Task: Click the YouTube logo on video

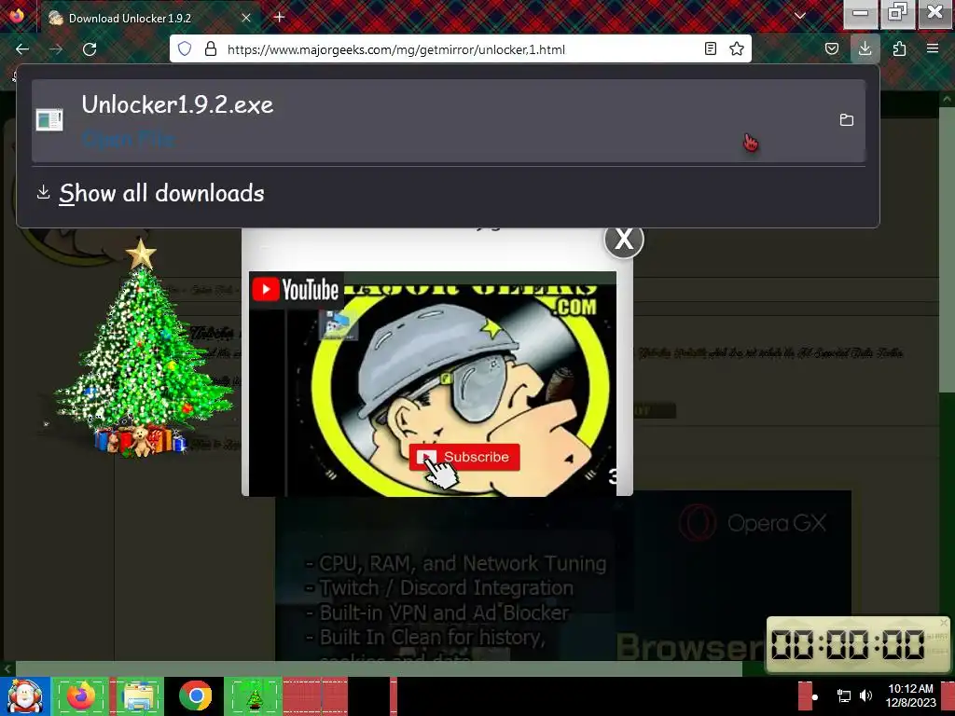Action: tap(296, 290)
